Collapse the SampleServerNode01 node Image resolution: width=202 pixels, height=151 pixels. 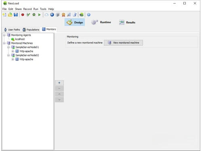8,47
